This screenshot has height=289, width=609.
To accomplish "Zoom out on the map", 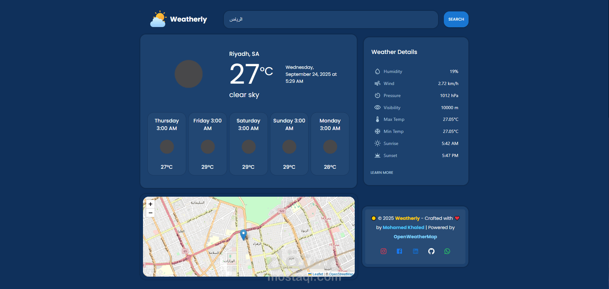I will coord(150,213).
